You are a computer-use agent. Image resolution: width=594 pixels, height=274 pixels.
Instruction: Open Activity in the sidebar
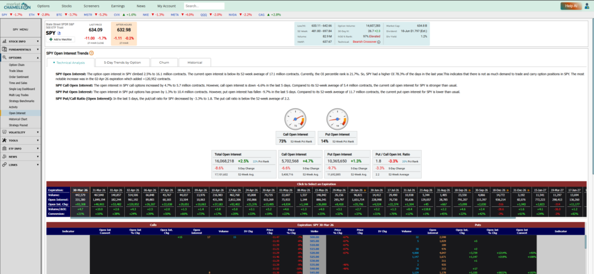13,107
